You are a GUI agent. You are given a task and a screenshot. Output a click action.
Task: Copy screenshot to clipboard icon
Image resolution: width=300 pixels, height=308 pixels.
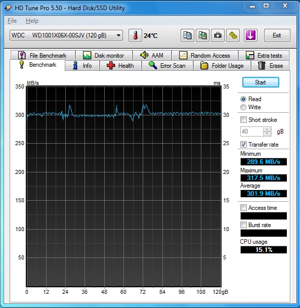tap(202, 35)
